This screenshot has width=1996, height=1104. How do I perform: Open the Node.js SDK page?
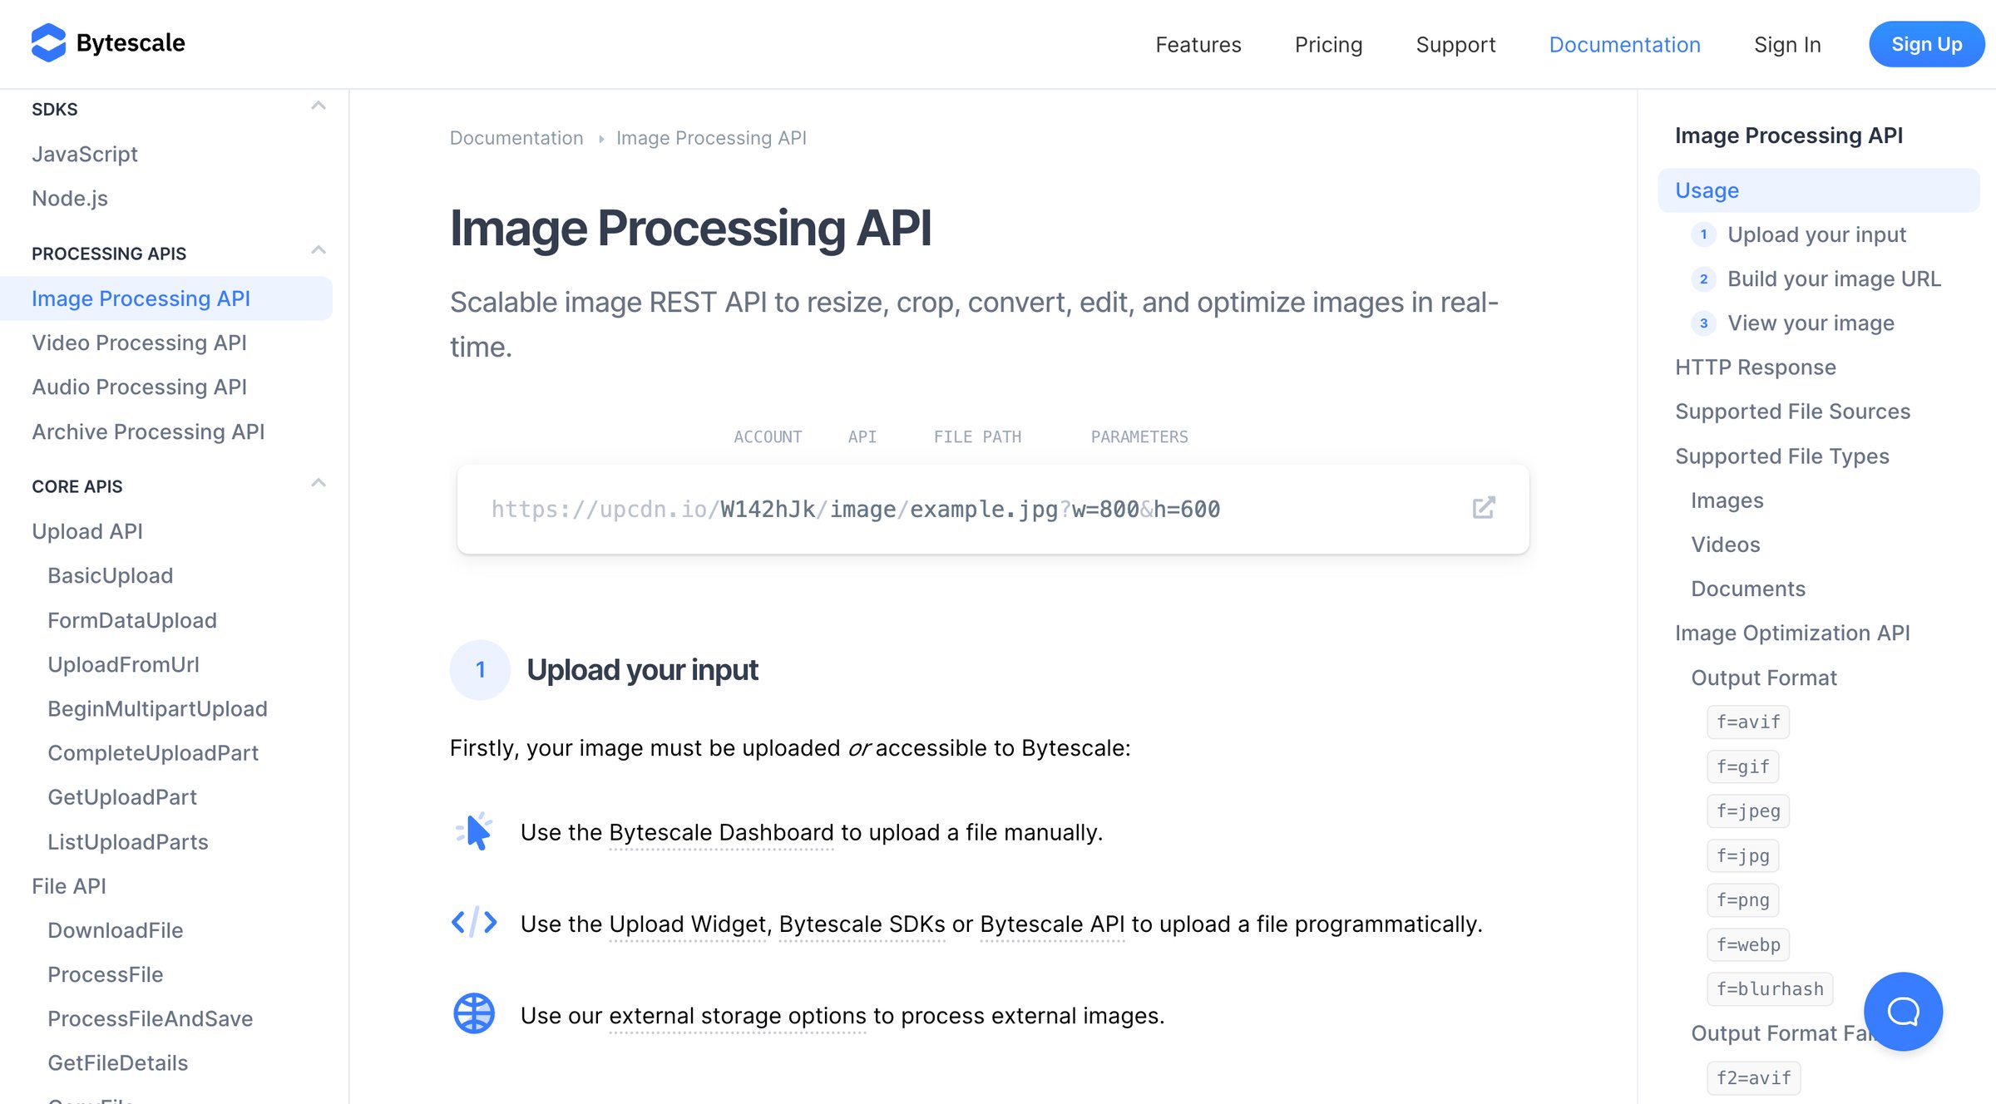click(x=70, y=199)
